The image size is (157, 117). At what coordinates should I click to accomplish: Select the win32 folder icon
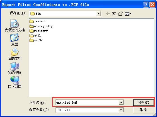point(32,40)
